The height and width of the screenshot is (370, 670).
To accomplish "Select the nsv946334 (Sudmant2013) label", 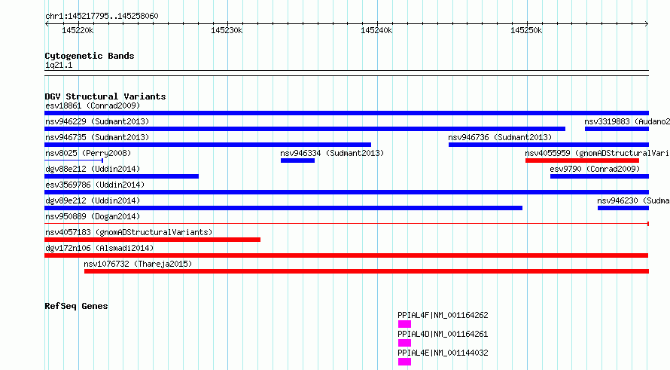I will pyautogui.click(x=332, y=153).
